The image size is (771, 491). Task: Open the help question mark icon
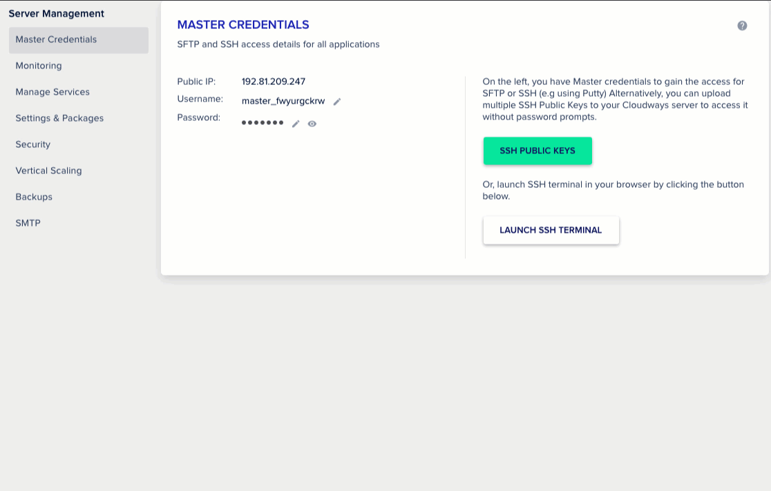[x=743, y=26]
